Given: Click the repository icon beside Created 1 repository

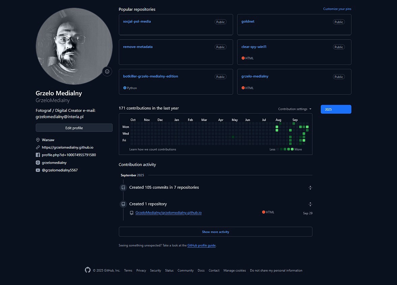Looking at the screenshot, I should click(x=123, y=204).
